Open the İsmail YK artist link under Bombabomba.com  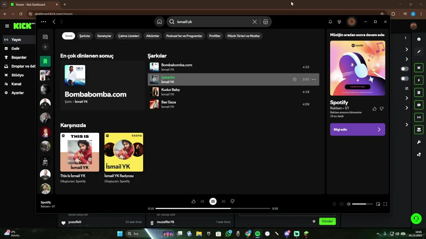click(81, 102)
